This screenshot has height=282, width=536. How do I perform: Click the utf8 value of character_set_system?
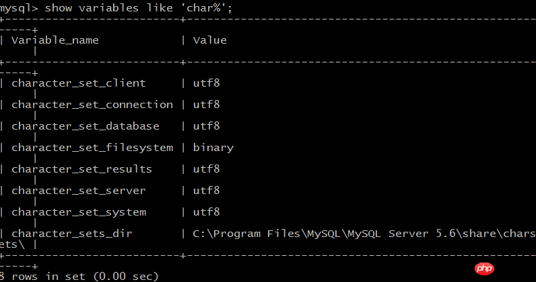tap(207, 212)
